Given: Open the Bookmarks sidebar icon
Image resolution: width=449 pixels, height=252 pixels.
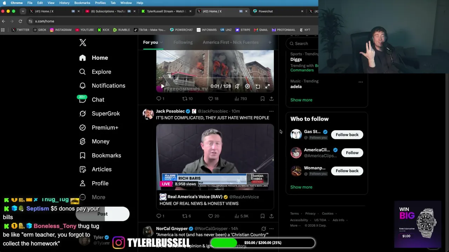Looking at the screenshot, I should [x=82, y=155].
